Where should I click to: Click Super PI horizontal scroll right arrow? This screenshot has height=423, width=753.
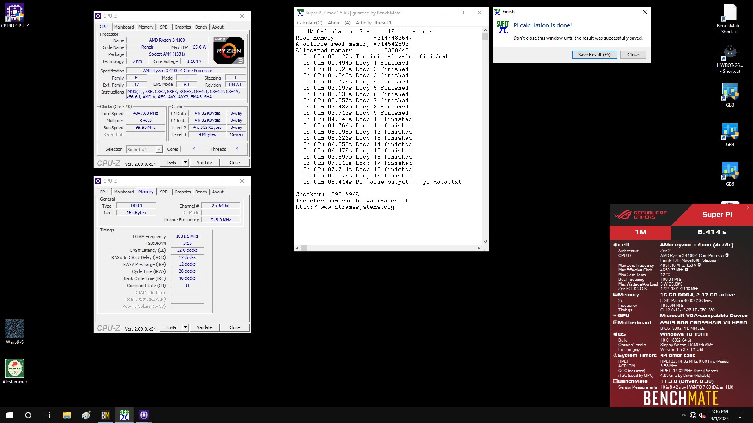coord(478,248)
